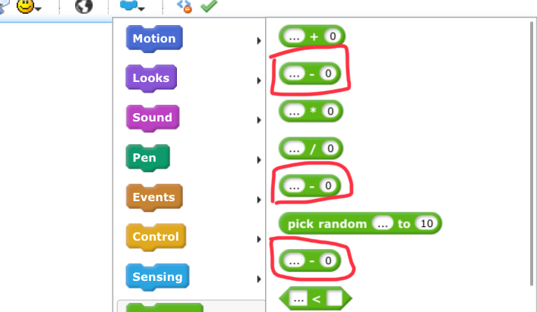537x312 pixels.
Task: Expand the Motion category submenu arrow
Action: coord(259,41)
